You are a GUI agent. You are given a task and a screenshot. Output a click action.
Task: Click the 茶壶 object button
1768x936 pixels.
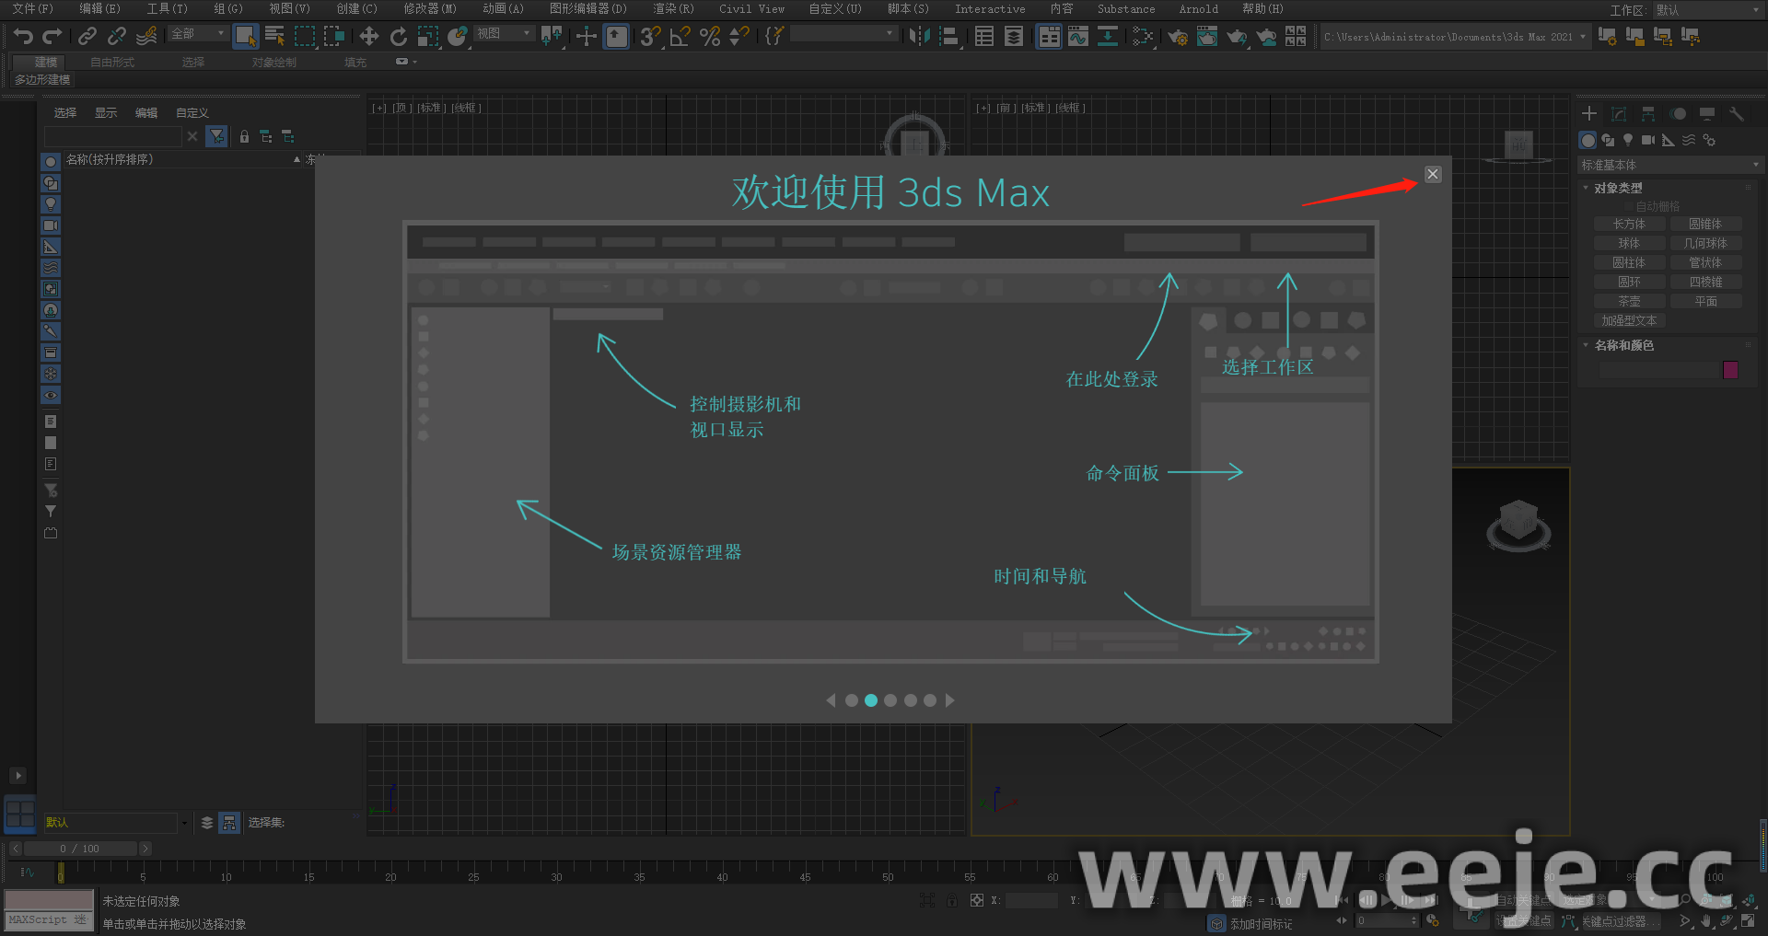(x=1629, y=301)
